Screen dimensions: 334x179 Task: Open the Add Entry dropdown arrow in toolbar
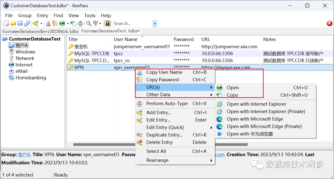(41, 23)
